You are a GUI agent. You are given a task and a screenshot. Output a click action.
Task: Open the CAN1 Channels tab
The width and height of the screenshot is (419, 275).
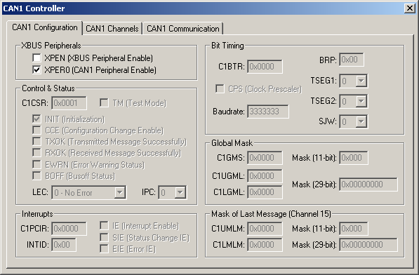pos(112,29)
